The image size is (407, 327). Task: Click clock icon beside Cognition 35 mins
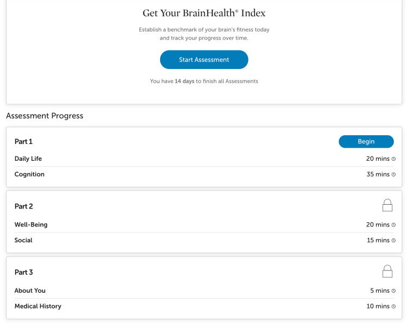point(393,174)
